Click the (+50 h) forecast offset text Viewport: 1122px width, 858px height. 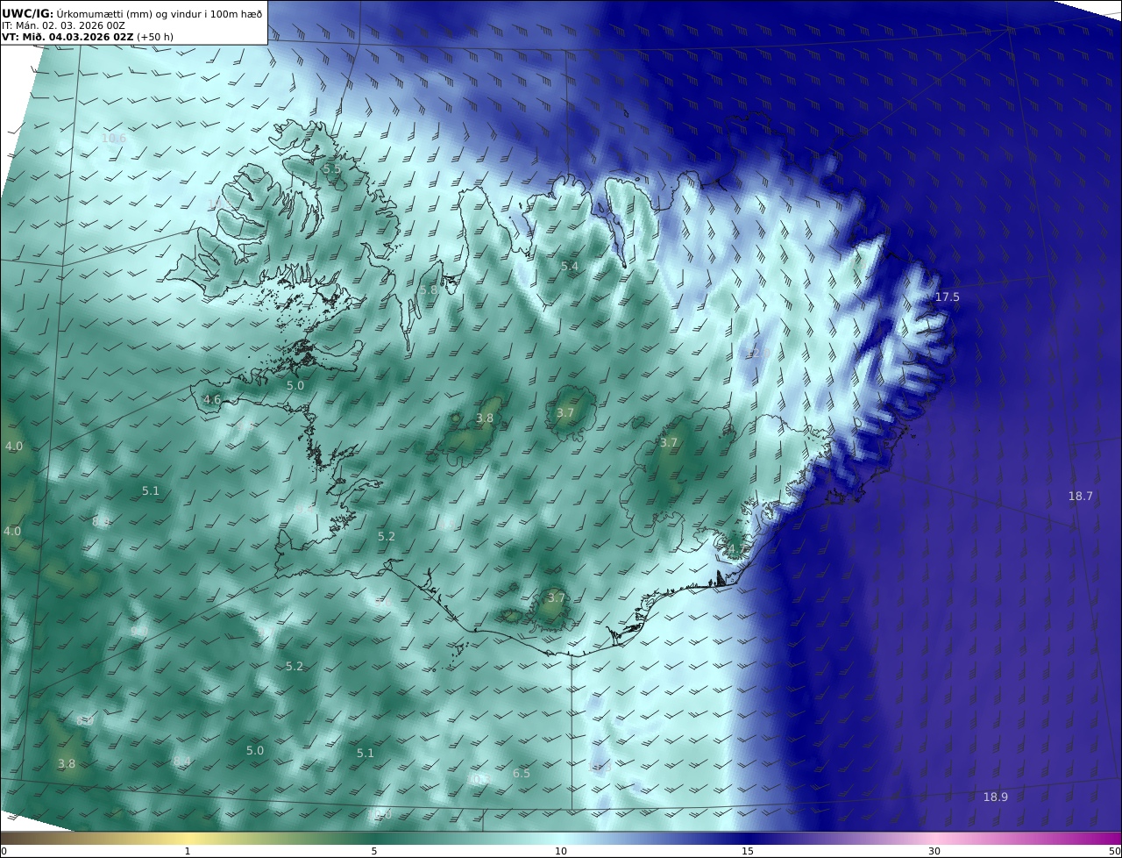pos(155,37)
